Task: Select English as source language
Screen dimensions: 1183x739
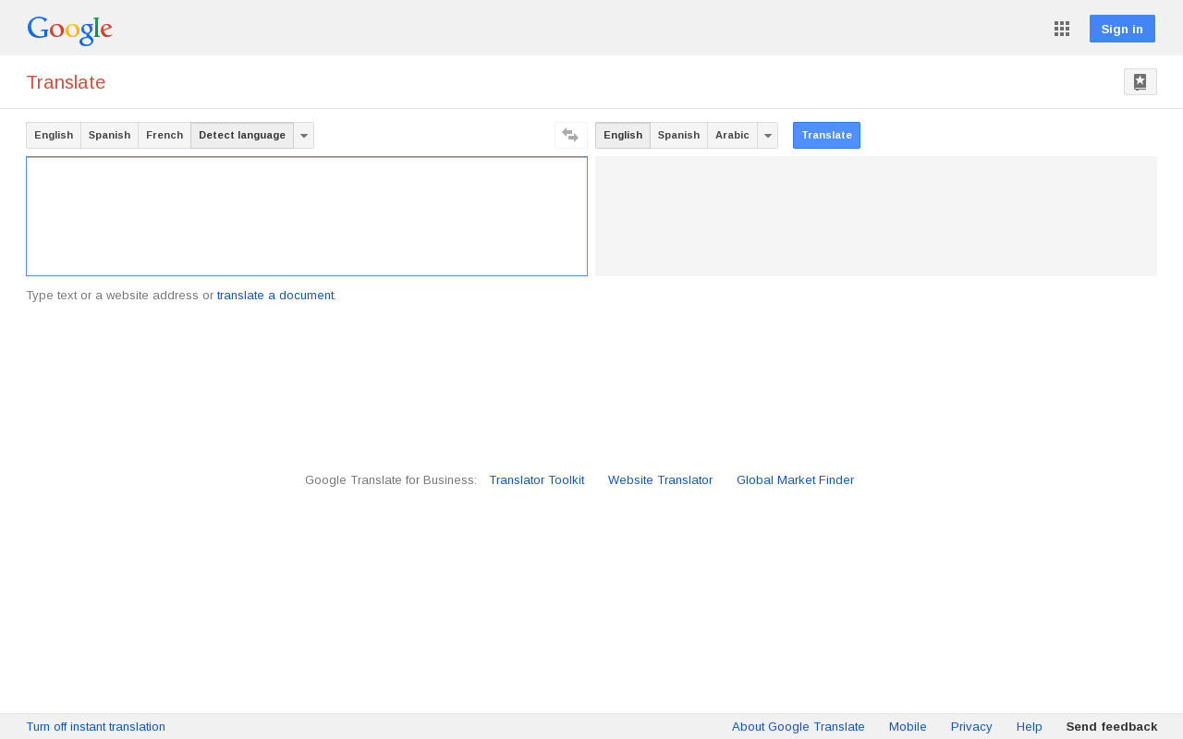Action: tap(54, 135)
